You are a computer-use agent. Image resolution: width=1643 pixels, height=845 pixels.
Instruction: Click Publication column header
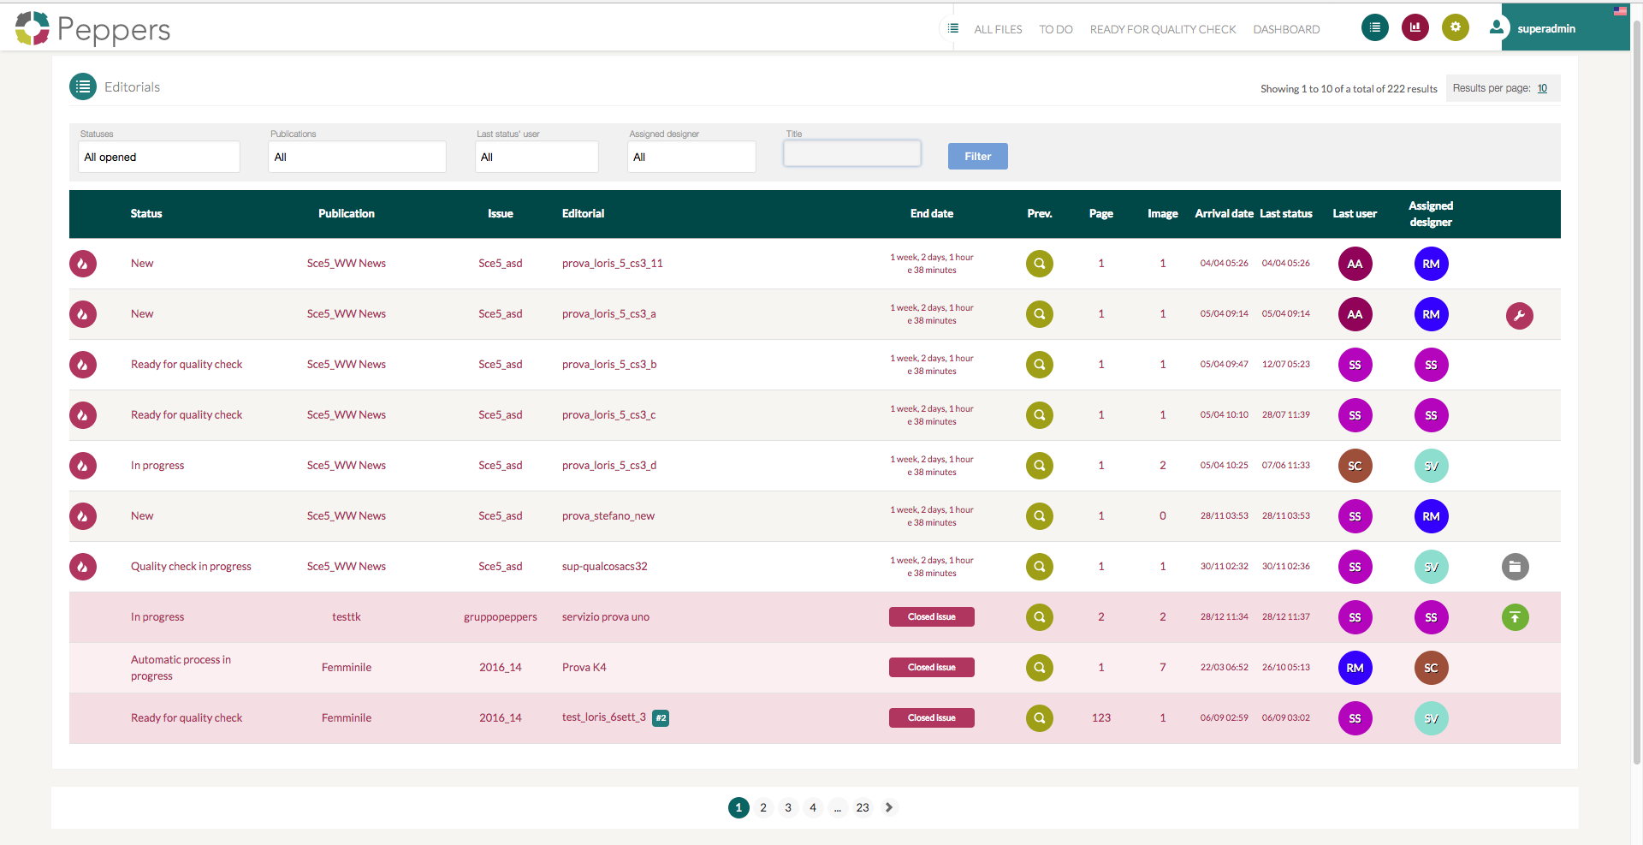[347, 214]
